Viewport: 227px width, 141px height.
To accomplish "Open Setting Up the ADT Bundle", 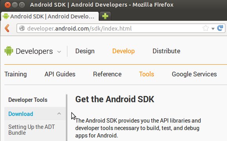I will click(32, 130).
